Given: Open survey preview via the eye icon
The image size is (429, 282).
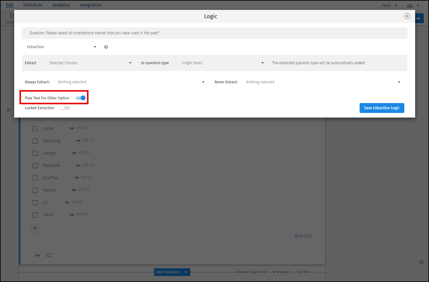Looking at the screenshot, I should [x=419, y=18].
